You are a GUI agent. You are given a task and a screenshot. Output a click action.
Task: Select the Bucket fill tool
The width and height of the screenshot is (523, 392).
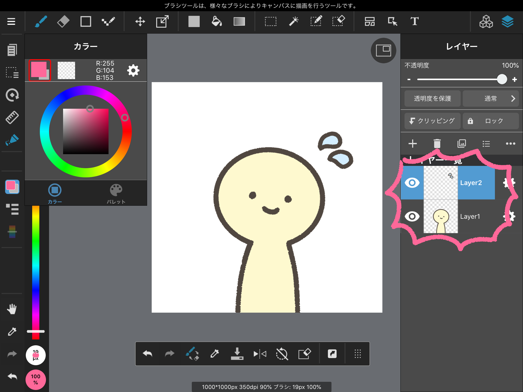pos(217,21)
